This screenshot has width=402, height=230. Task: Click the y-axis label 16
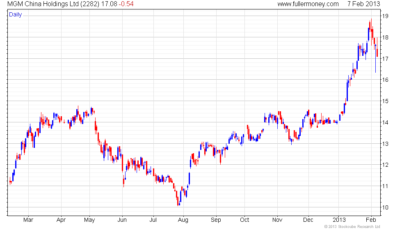point(385,80)
